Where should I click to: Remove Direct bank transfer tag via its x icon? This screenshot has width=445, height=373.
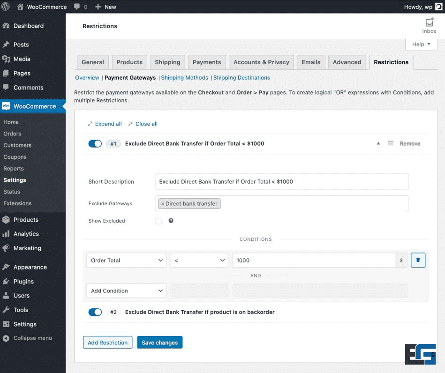coord(163,203)
